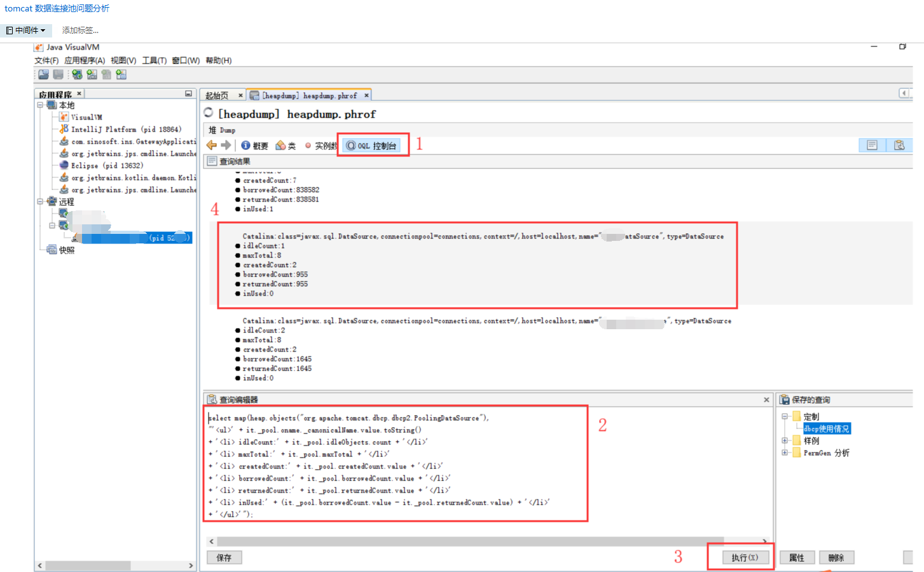Minimize the 应用程序 panel
The image size is (924, 572).
point(188,93)
